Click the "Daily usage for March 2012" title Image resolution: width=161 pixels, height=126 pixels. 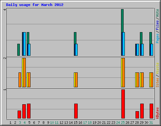(x=35, y=5)
